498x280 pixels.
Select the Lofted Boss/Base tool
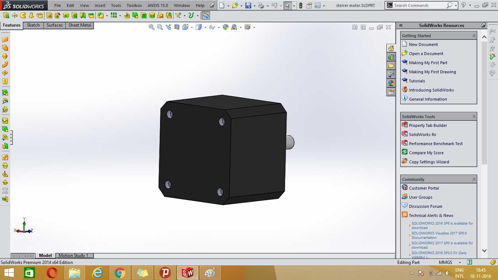click(31, 15)
